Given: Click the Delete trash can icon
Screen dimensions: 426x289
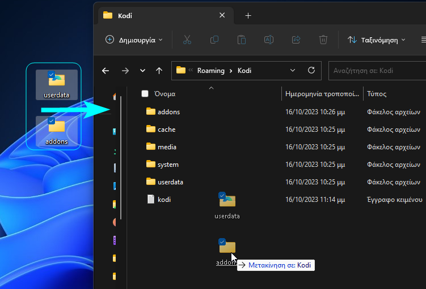Looking at the screenshot, I should (x=323, y=40).
